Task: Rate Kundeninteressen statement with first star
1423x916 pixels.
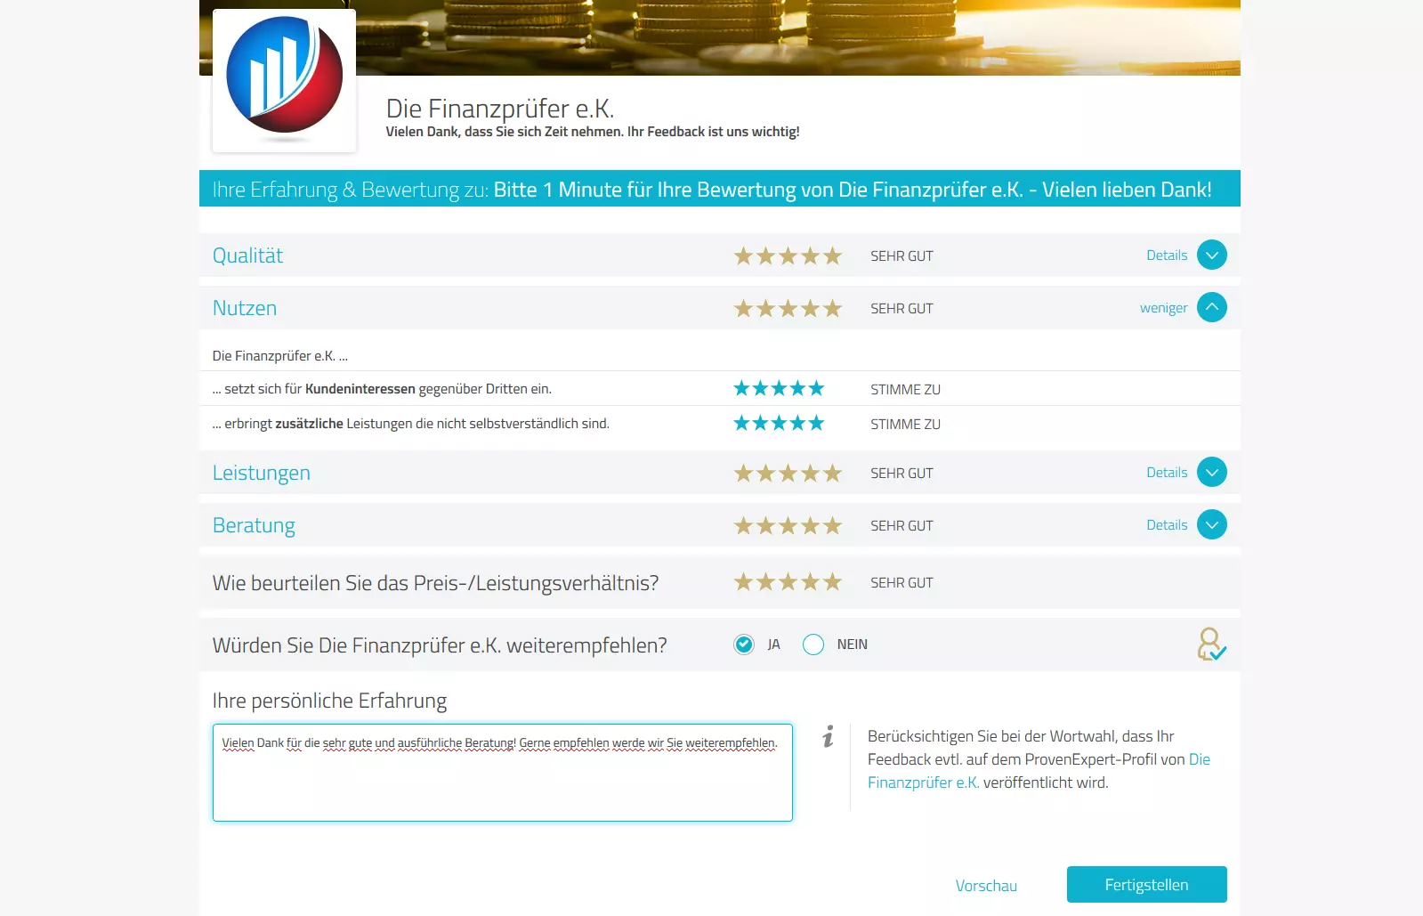Action: coord(741,388)
